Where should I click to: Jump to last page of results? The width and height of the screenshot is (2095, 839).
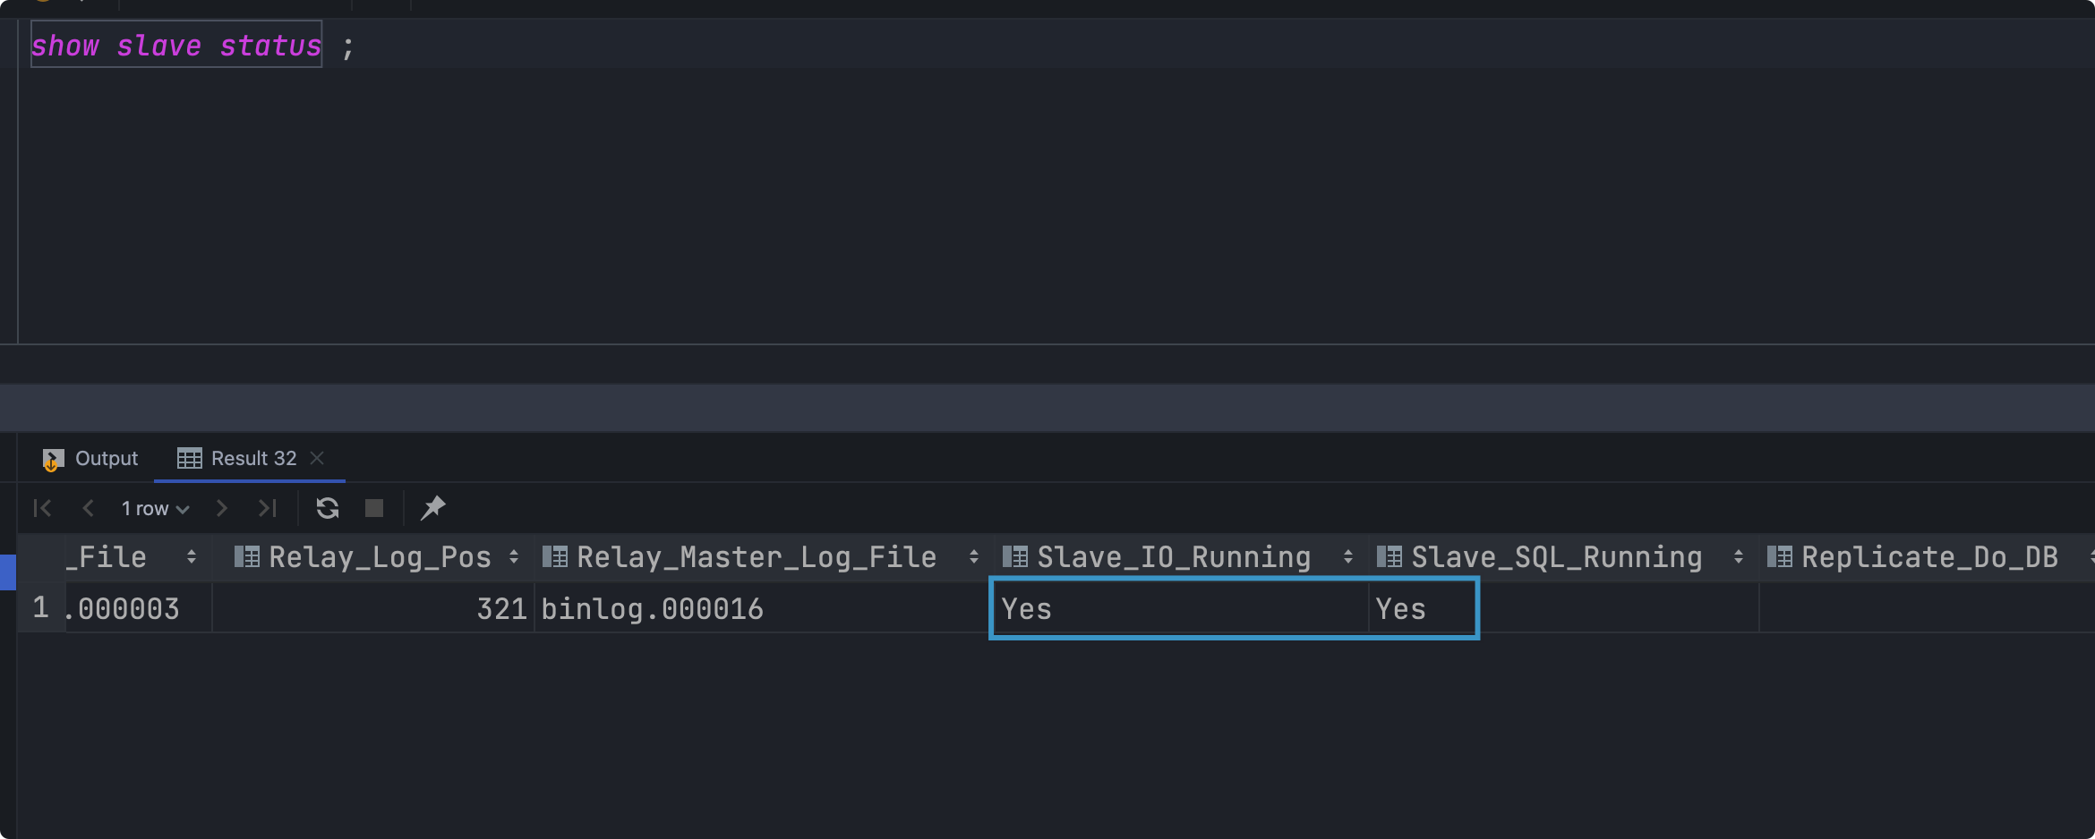pos(267,509)
